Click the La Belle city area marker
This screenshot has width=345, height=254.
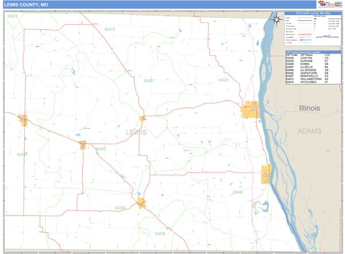[x=23, y=120]
